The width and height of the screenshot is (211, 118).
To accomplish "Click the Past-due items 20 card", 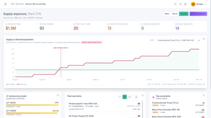I will [88, 27].
